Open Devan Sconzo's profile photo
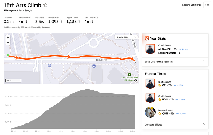213x135 pixels. pyautogui.click(x=150, y=112)
